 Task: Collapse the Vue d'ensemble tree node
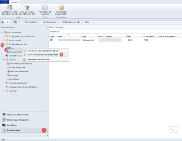[x=2, y=32]
